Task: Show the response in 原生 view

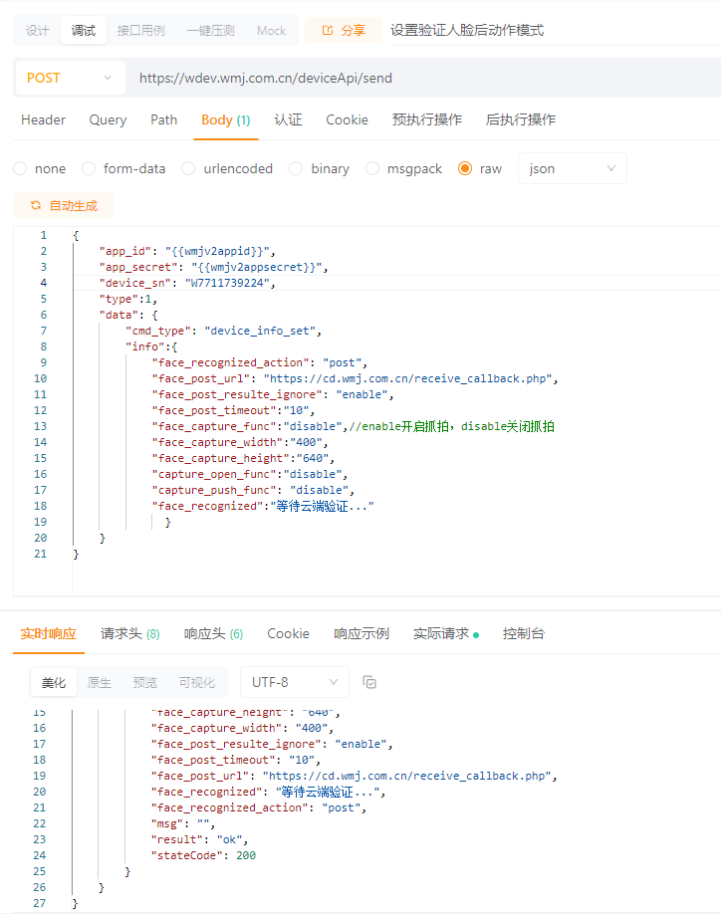Action: pos(100,682)
